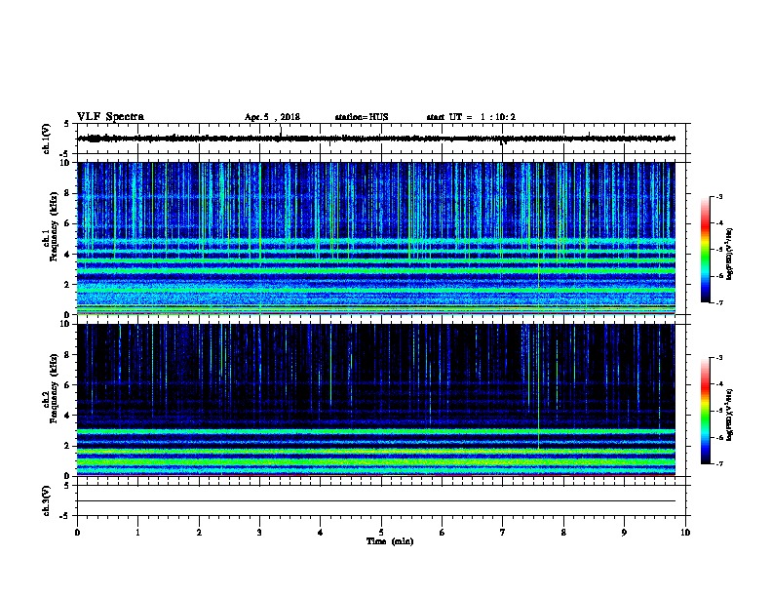Click the tall green spike near 7.6 min in ch.2
Screen dimensions: 772x597
click(x=539, y=386)
